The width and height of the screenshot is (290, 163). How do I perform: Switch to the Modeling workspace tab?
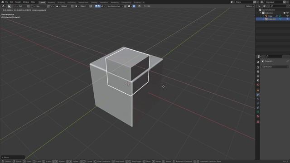(51, 2)
